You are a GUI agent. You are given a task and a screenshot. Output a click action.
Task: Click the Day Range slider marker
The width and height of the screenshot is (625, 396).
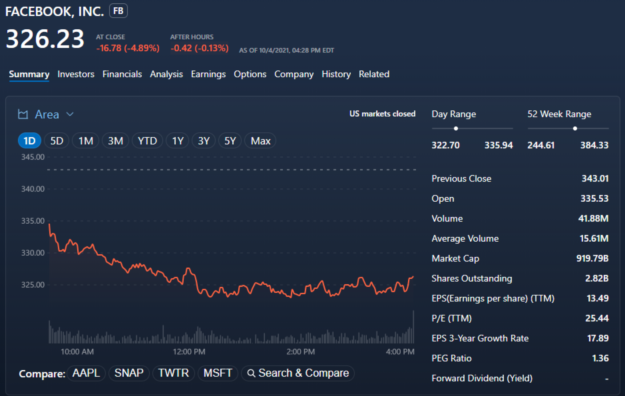pos(456,128)
